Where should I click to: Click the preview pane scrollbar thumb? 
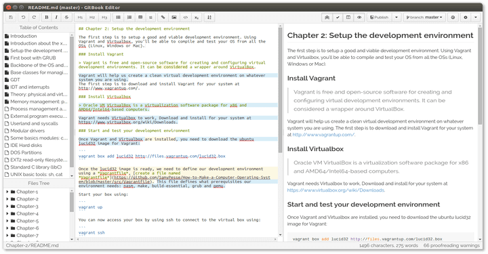point(480,77)
